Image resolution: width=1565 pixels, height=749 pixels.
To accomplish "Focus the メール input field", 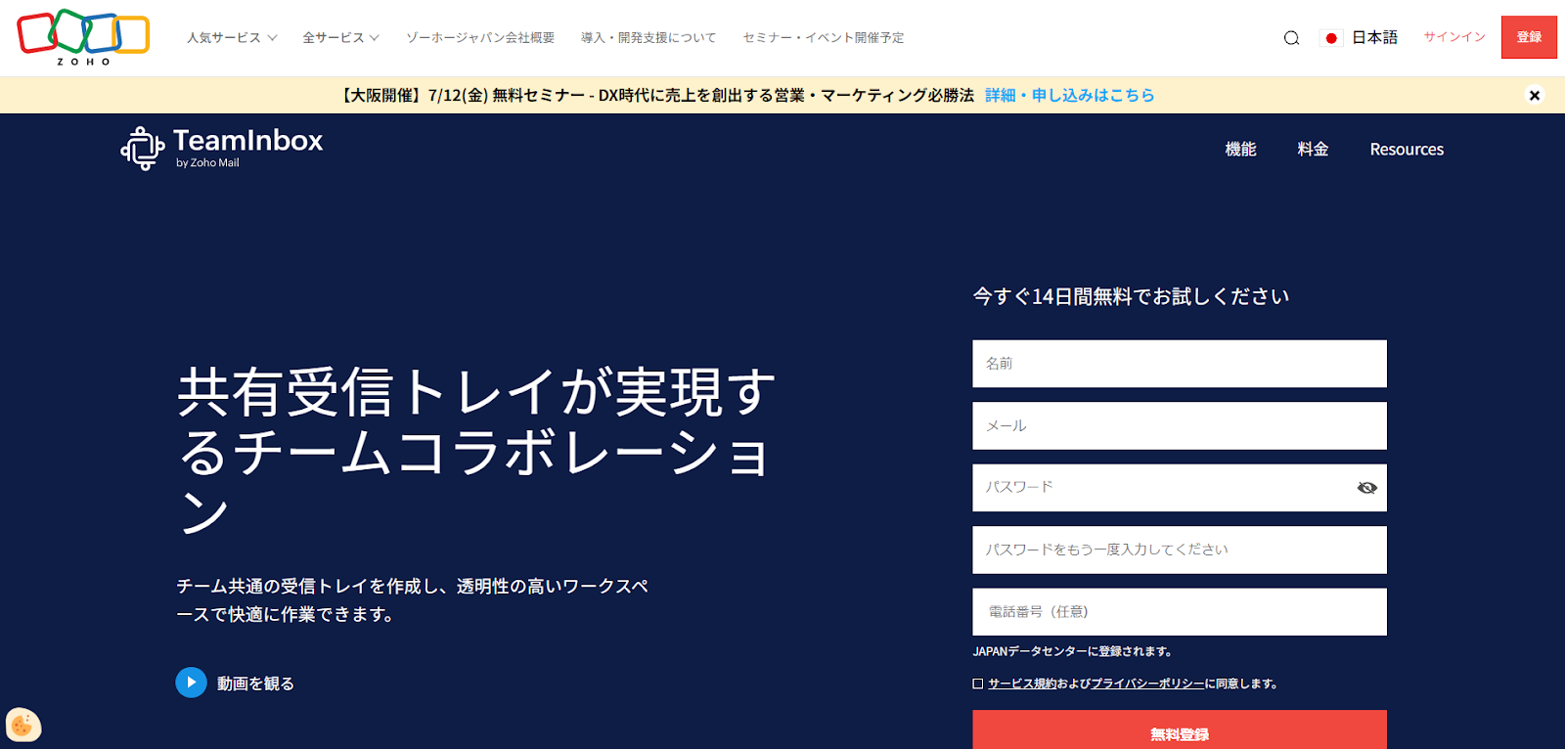I will [x=1180, y=426].
